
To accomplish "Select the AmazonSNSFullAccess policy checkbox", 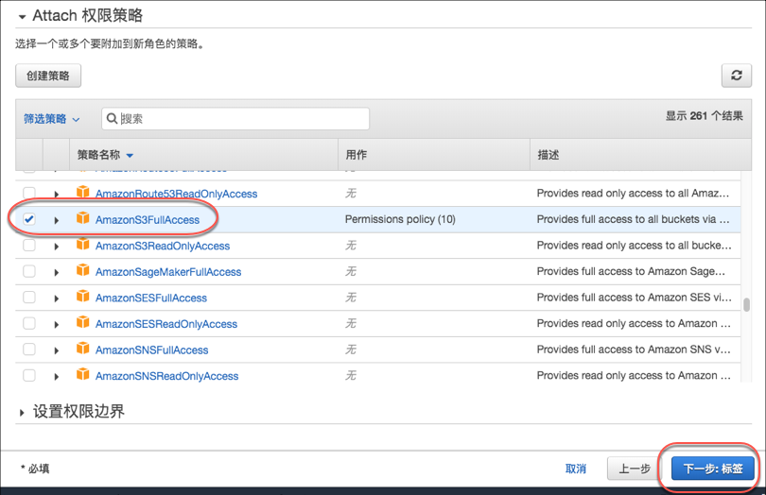I will pos(29,350).
